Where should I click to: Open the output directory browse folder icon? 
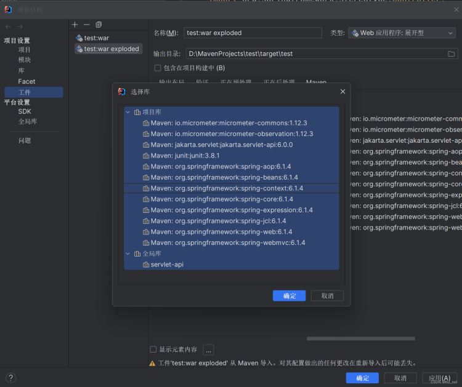(451, 54)
